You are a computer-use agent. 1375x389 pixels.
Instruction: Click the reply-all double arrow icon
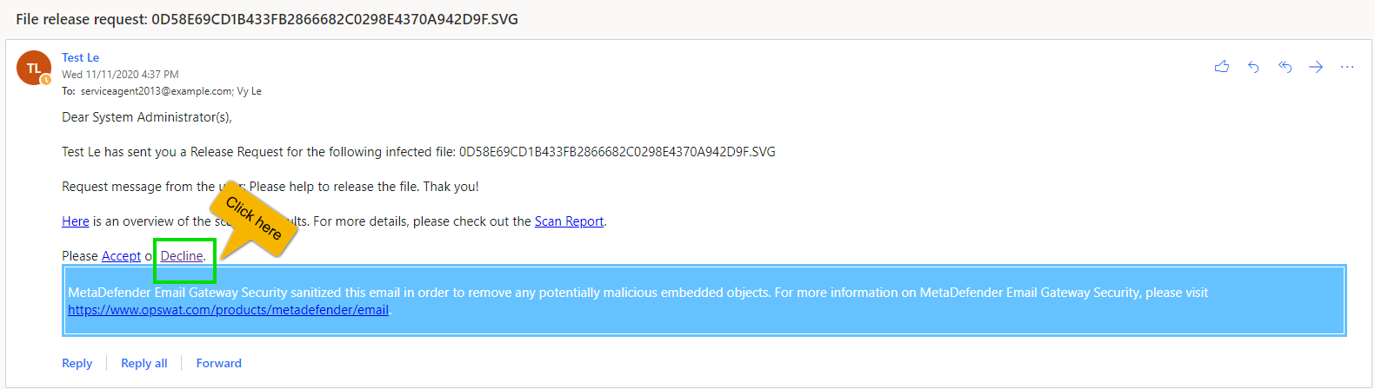1285,67
